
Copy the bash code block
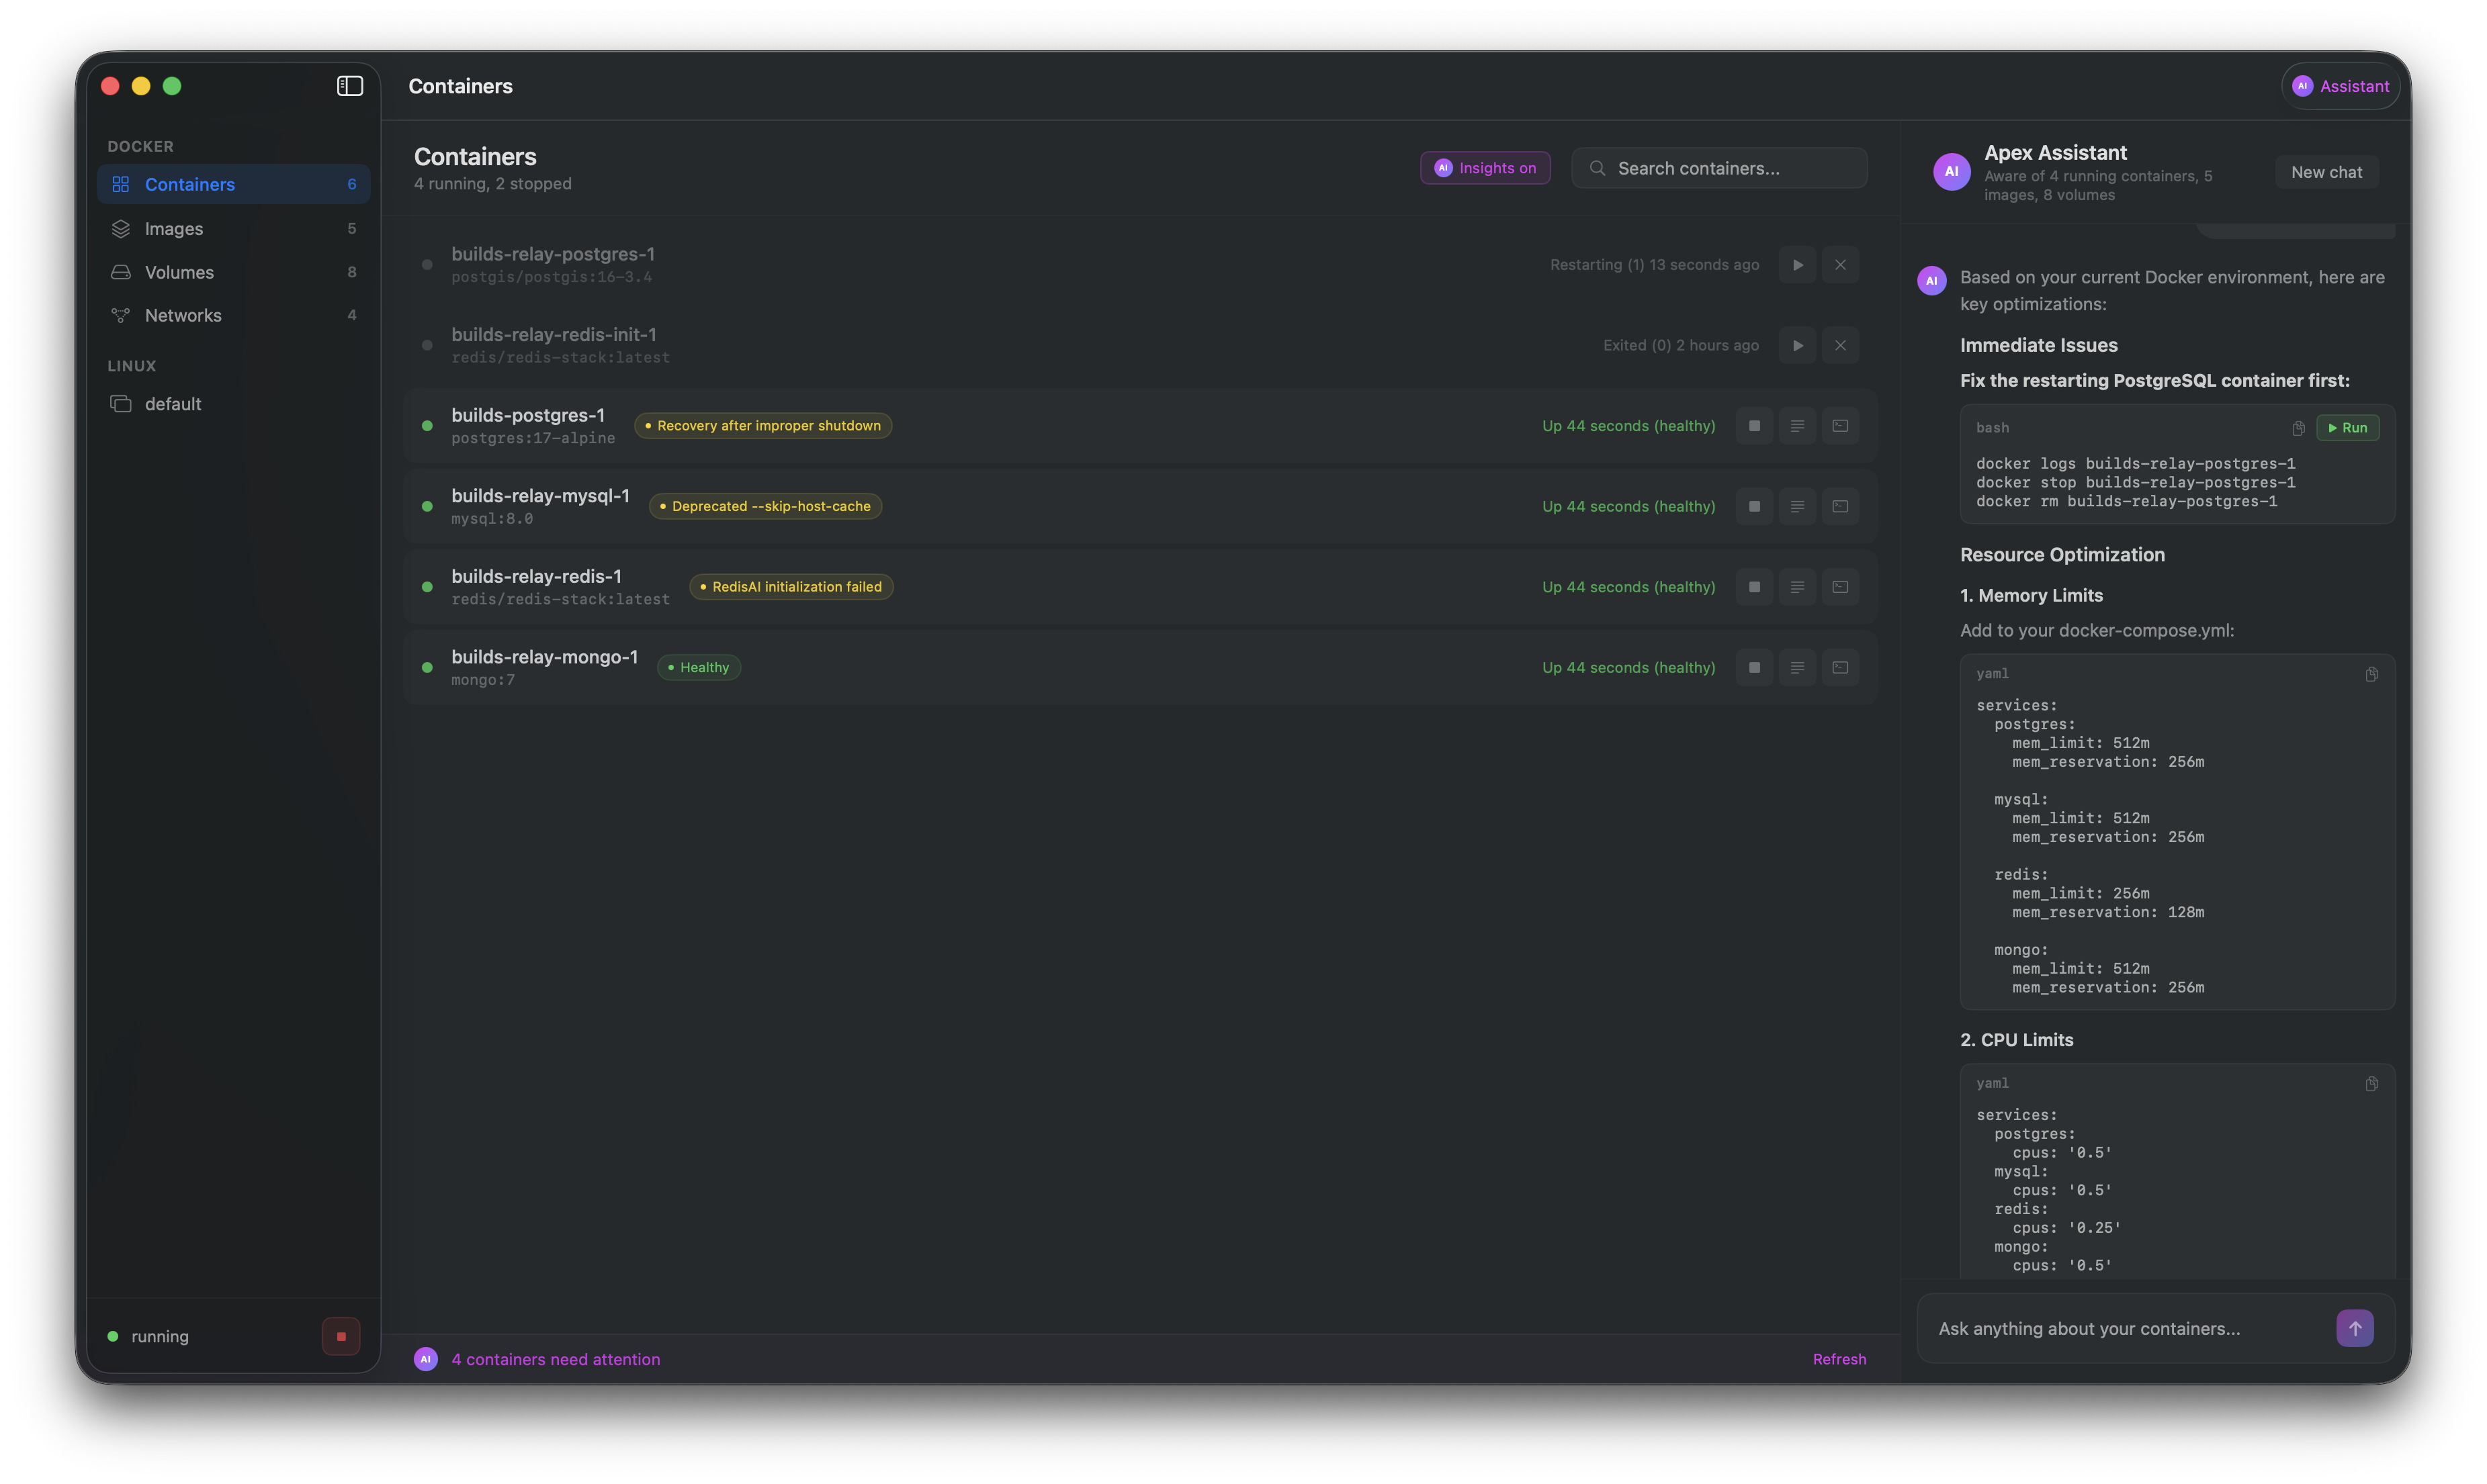pos(2298,428)
